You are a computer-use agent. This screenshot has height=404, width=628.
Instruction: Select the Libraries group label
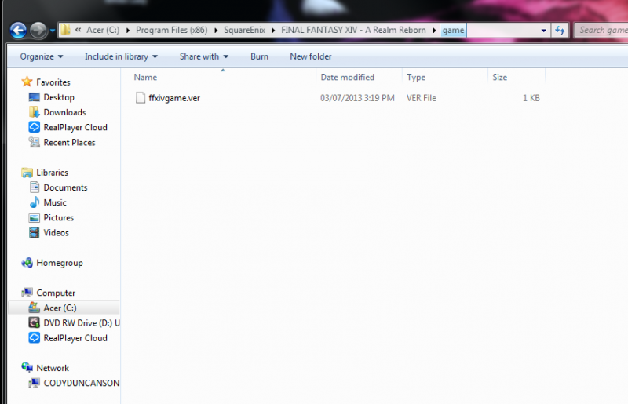click(52, 173)
